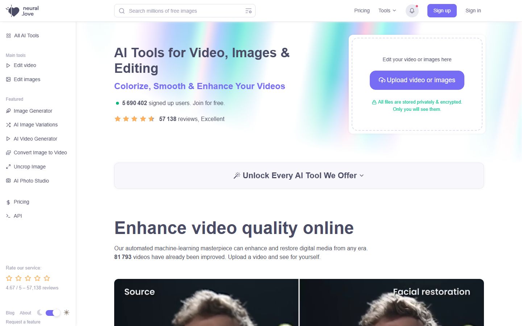This screenshot has height=326, width=522.
Task: Open Pricing in the top navigation
Action: [x=362, y=11]
